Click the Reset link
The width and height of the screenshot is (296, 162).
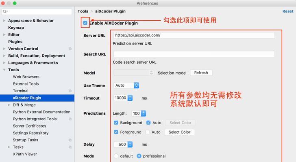pos(288,11)
